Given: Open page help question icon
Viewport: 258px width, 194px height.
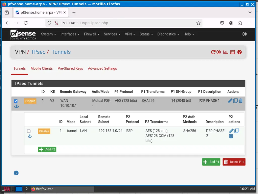Looking at the screenshot, I should pos(239,52).
